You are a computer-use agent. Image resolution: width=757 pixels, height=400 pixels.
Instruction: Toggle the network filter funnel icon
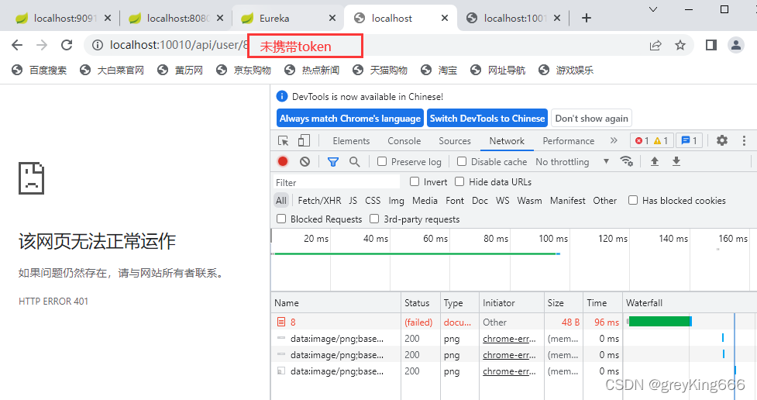tap(332, 162)
